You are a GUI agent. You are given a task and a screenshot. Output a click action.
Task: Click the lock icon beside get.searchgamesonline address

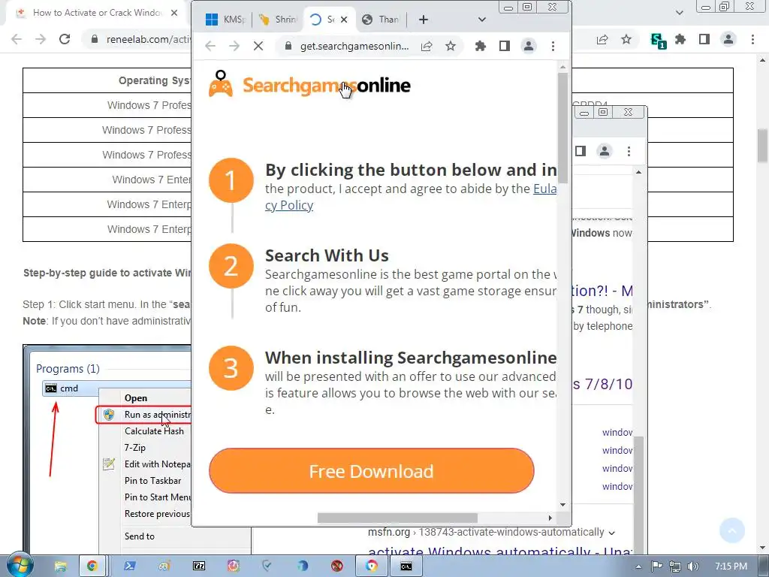(x=288, y=46)
